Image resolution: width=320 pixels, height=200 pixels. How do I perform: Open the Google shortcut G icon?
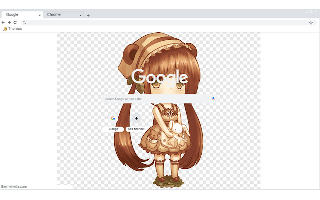pyautogui.click(x=113, y=118)
